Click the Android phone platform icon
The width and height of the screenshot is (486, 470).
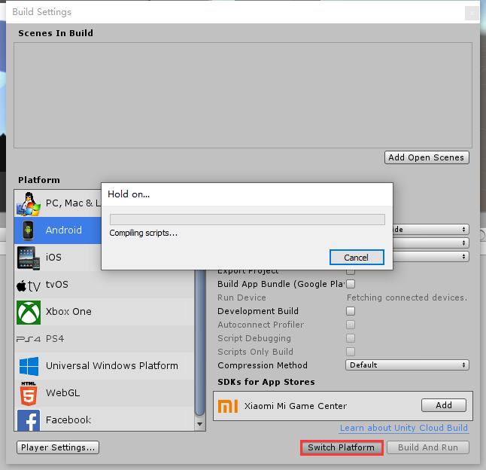(x=28, y=230)
